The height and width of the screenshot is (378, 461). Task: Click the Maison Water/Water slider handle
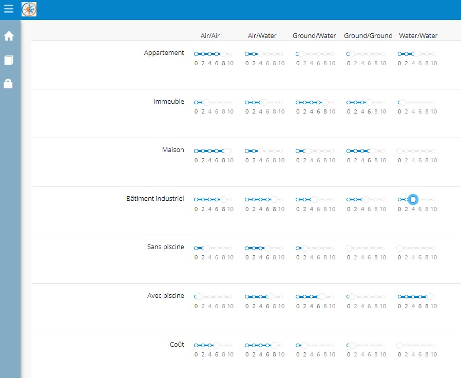(399, 151)
